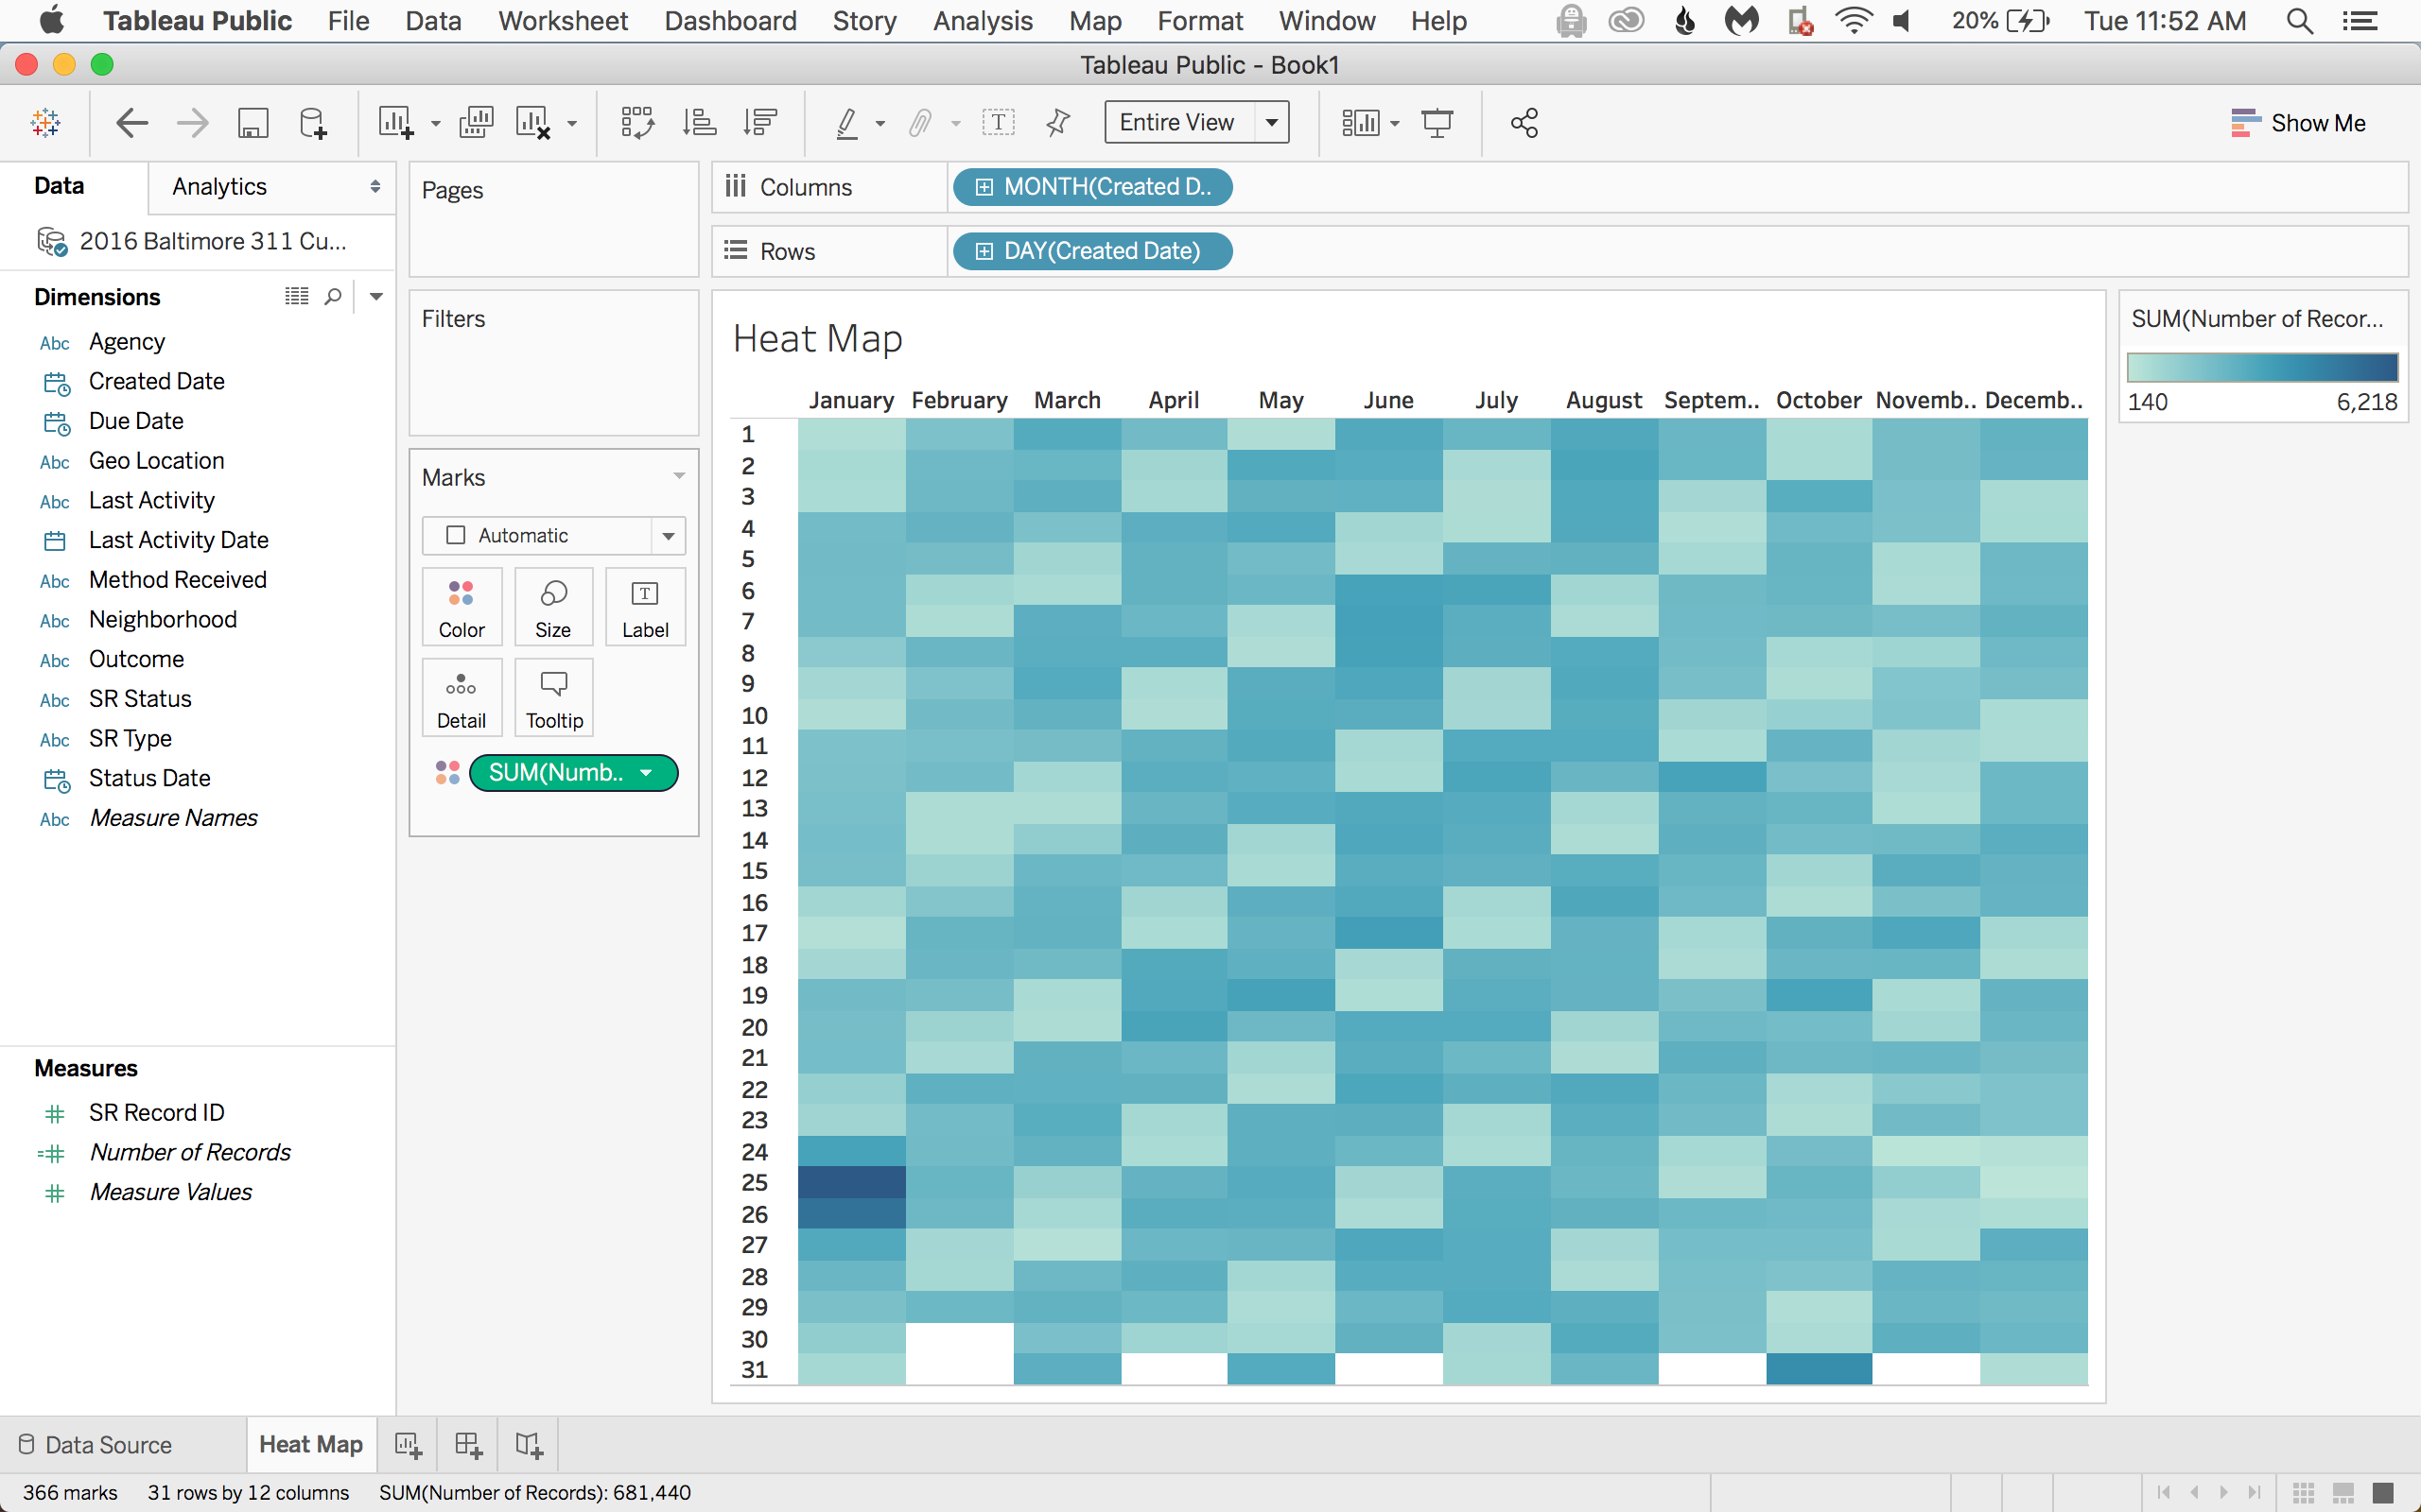Open the Color marks card
The image size is (2421, 1512).
tap(462, 607)
